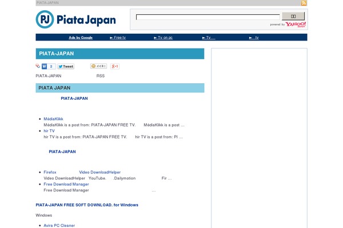Open the Tv on pc ad link
This screenshot has height=228, width=343.
pos(163,38)
